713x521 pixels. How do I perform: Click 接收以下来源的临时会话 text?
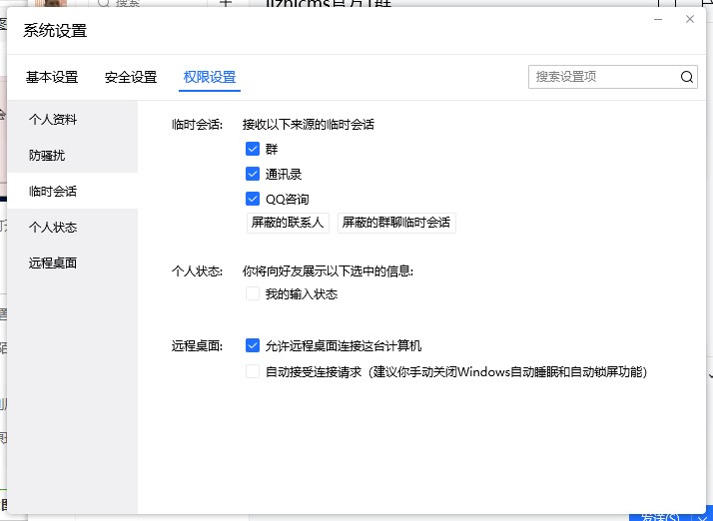click(309, 124)
